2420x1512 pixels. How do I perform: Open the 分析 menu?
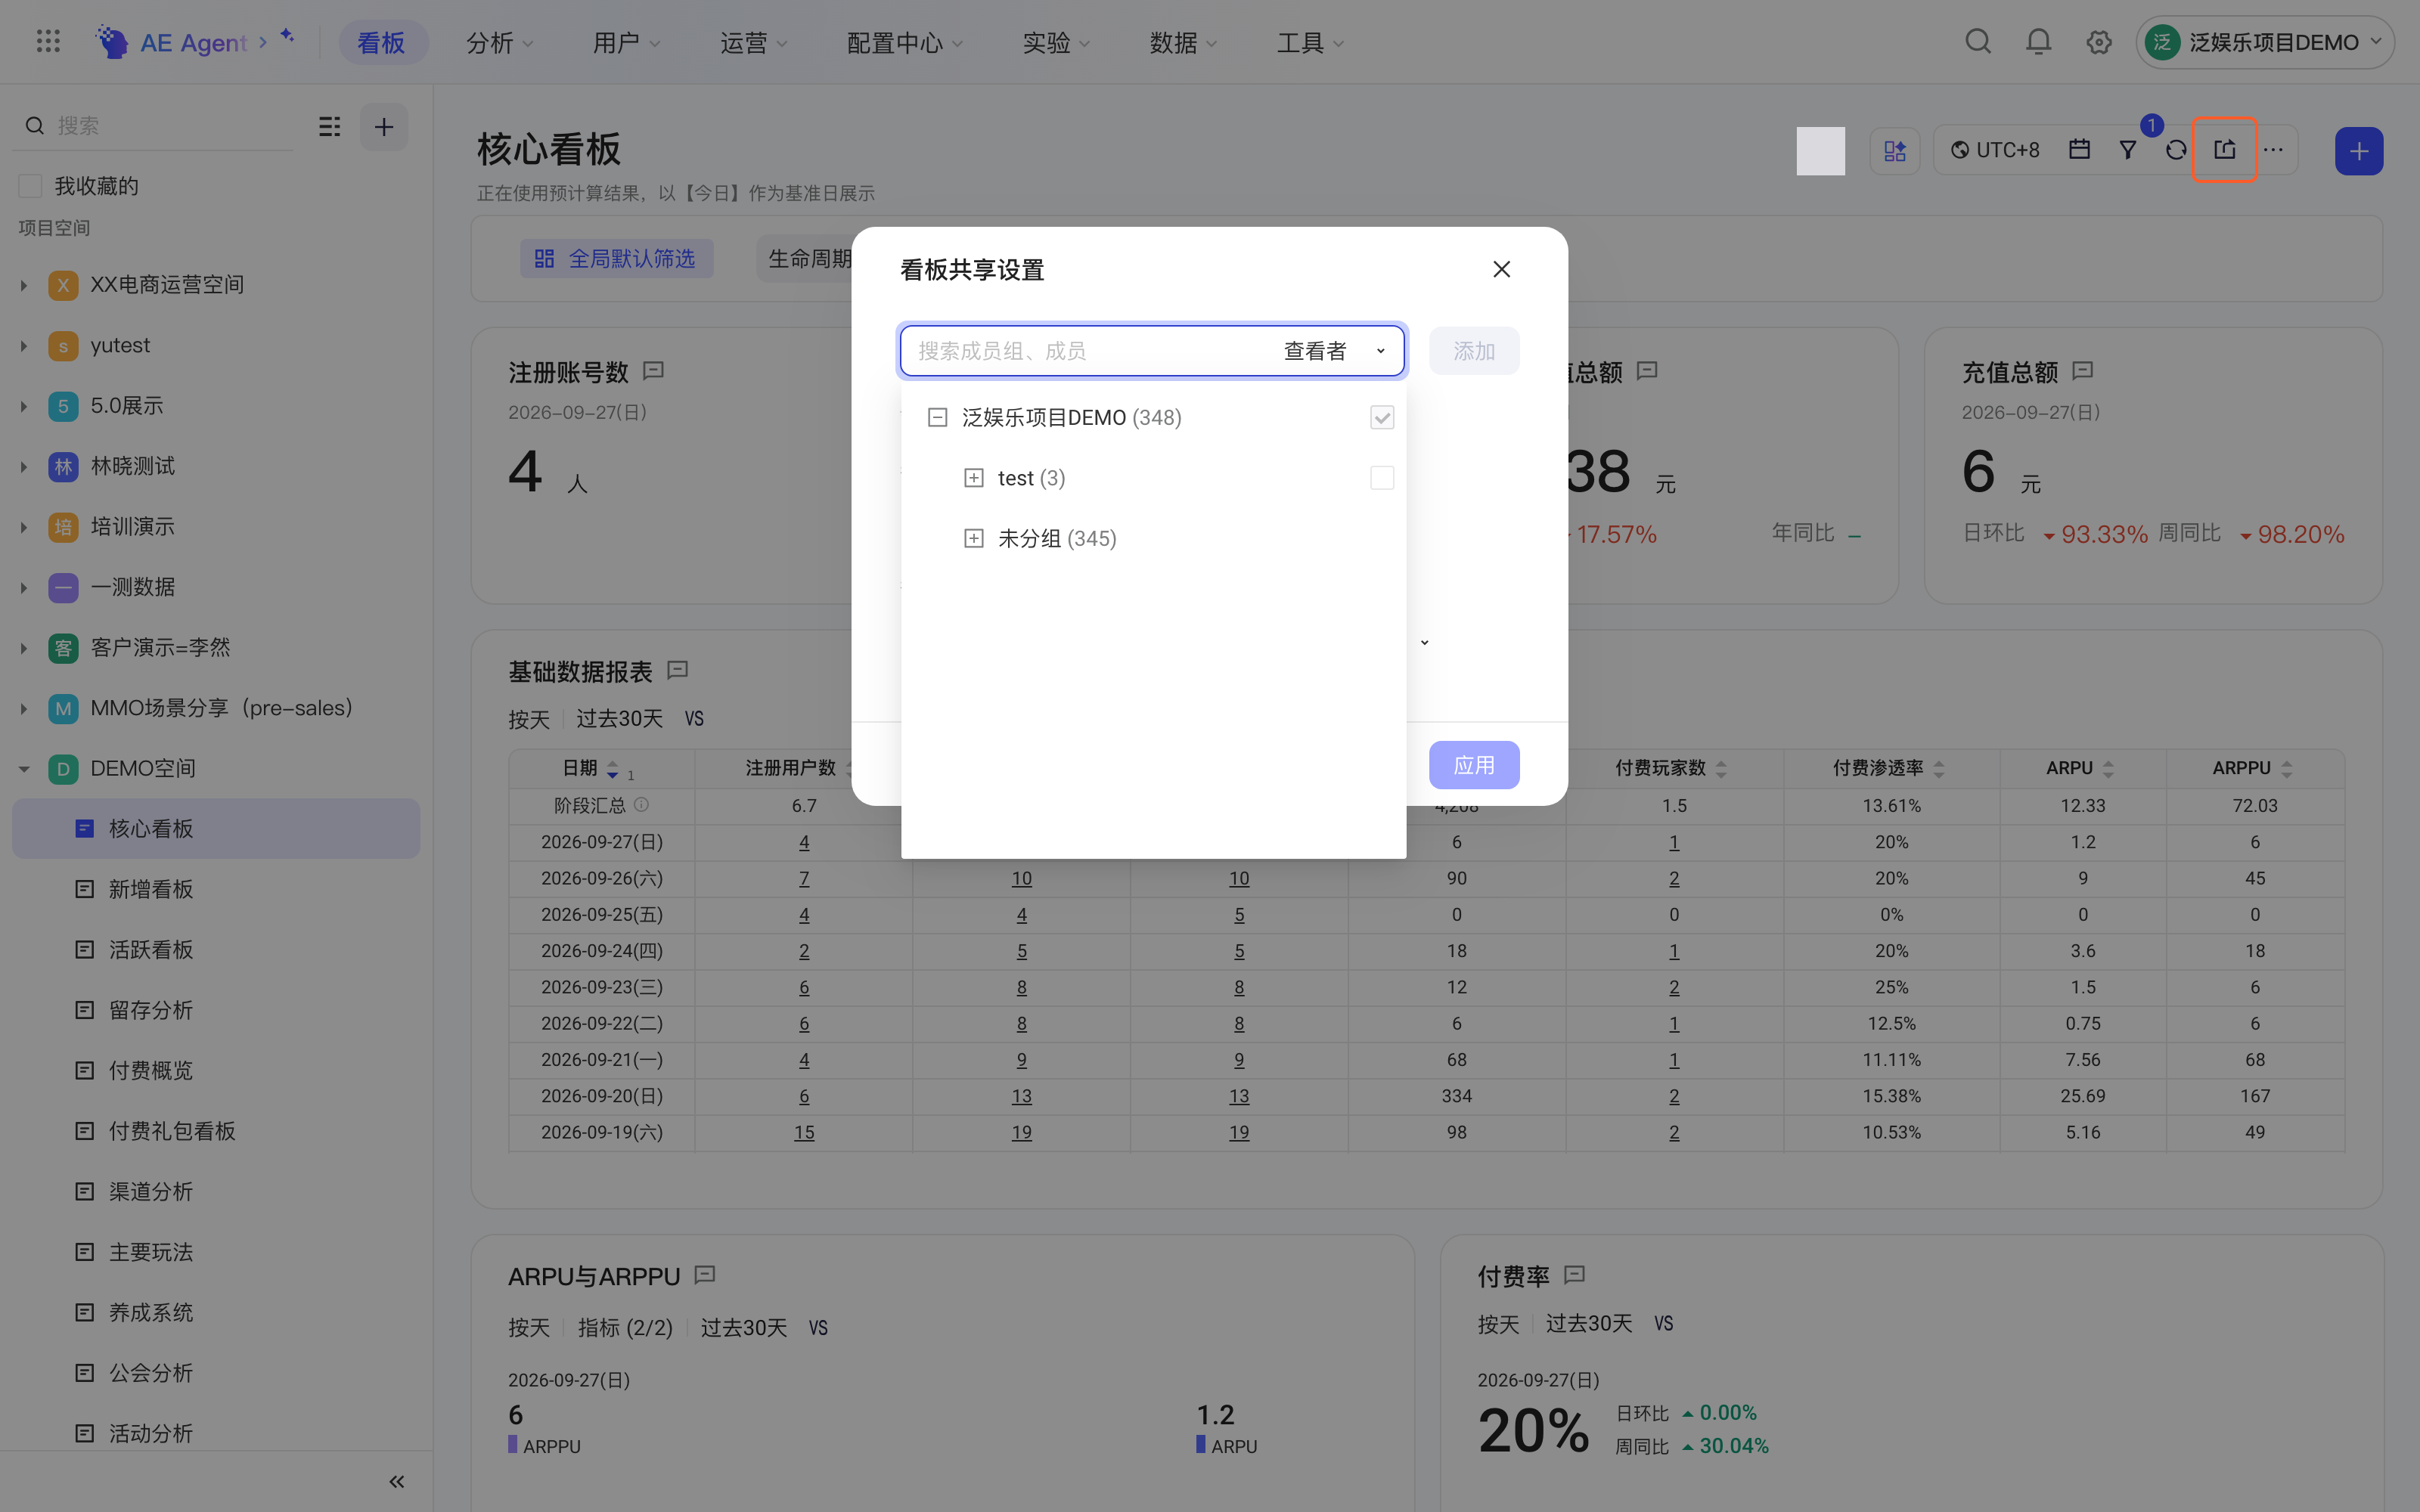(x=500, y=43)
